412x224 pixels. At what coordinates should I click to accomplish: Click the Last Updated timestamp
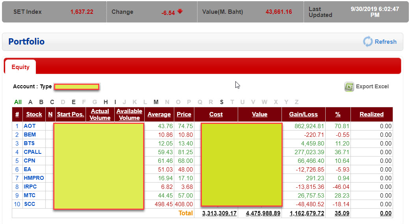click(x=375, y=12)
